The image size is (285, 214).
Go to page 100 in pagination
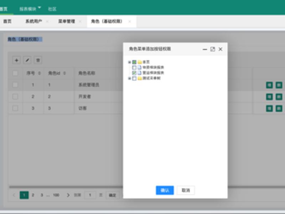click(56, 195)
